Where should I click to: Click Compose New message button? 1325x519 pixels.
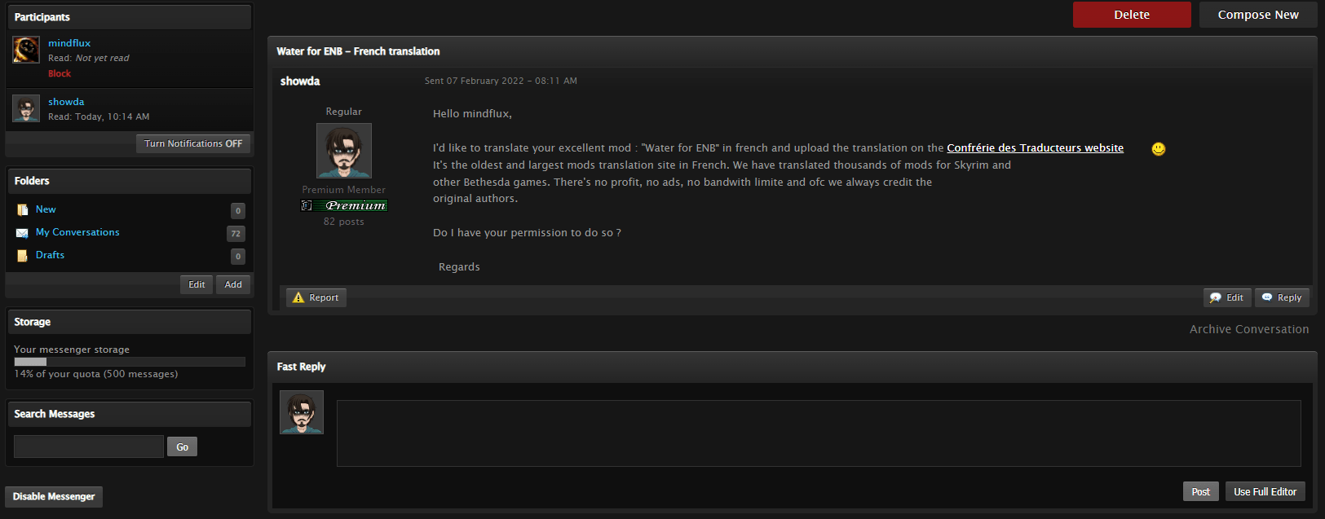[x=1258, y=15]
